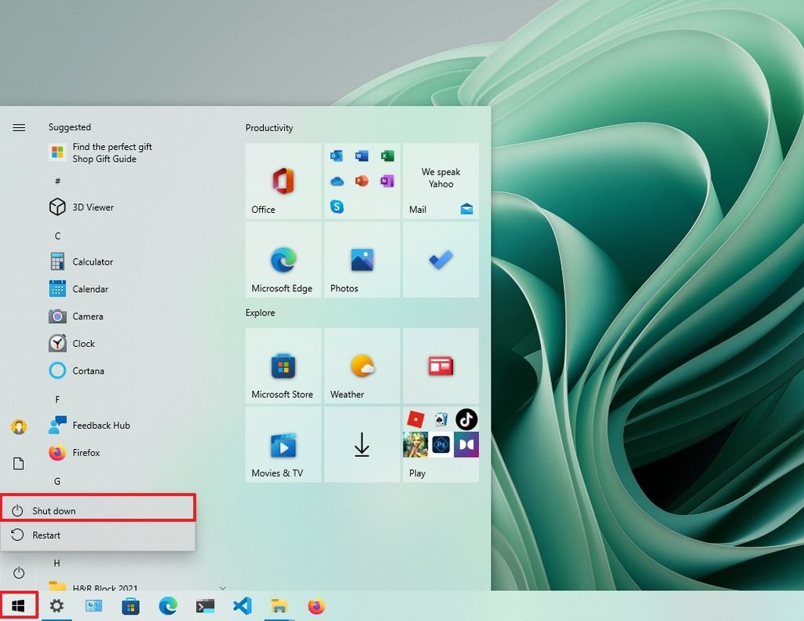Open the Office tile
Image resolution: width=804 pixels, height=621 pixels.
[x=283, y=181]
